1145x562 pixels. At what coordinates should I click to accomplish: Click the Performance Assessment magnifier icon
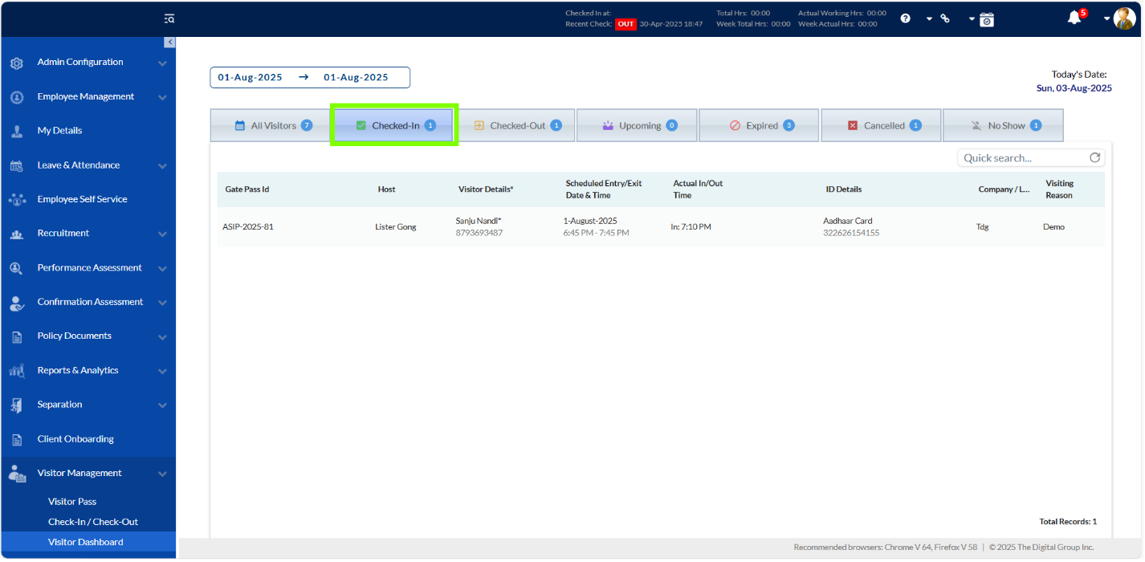click(x=17, y=268)
